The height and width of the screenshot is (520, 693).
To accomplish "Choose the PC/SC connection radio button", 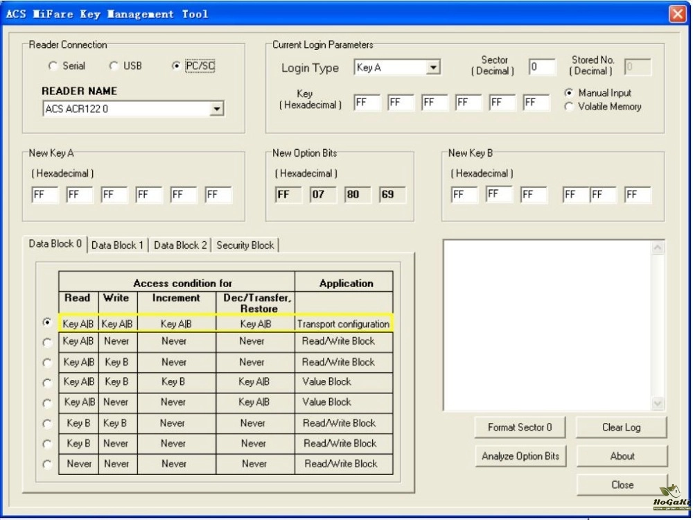I will [177, 66].
